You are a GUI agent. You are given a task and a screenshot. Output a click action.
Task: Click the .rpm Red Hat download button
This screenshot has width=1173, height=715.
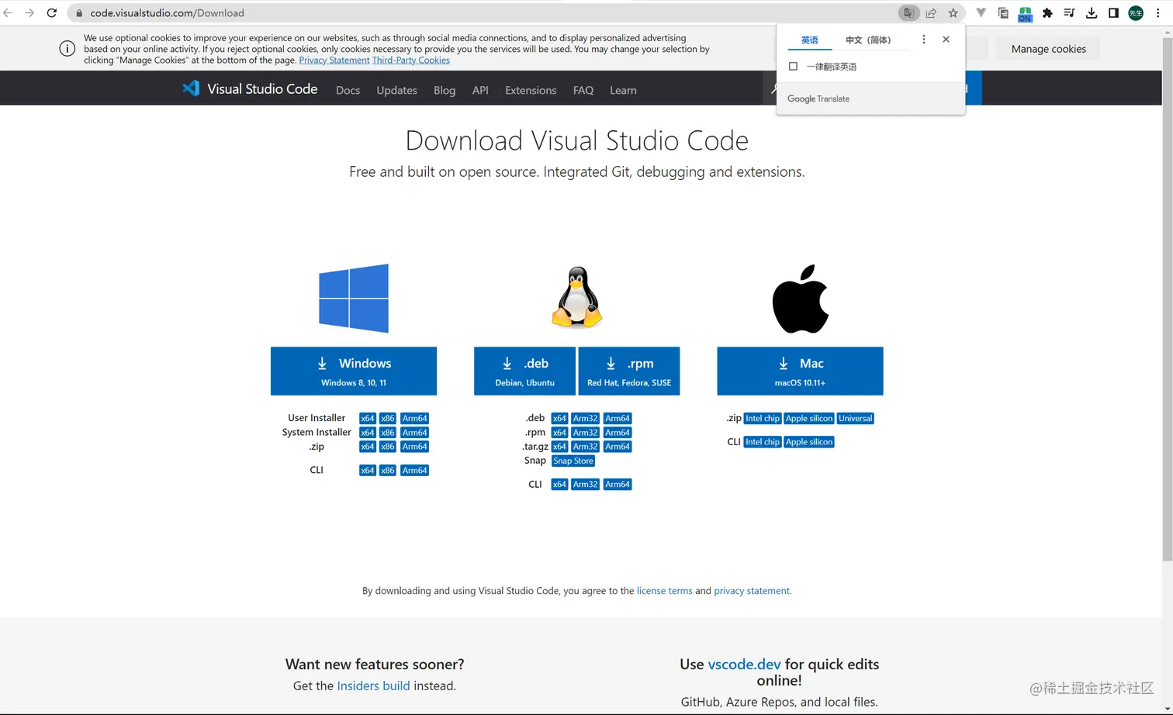click(x=629, y=371)
